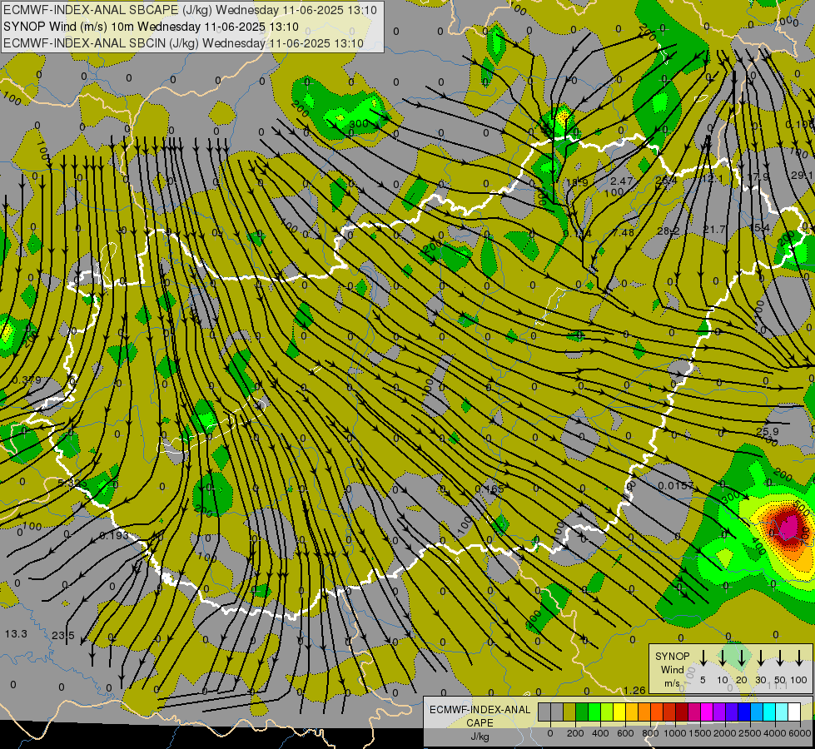
Task: Click the '25.9' value on the map
Action: click(768, 431)
